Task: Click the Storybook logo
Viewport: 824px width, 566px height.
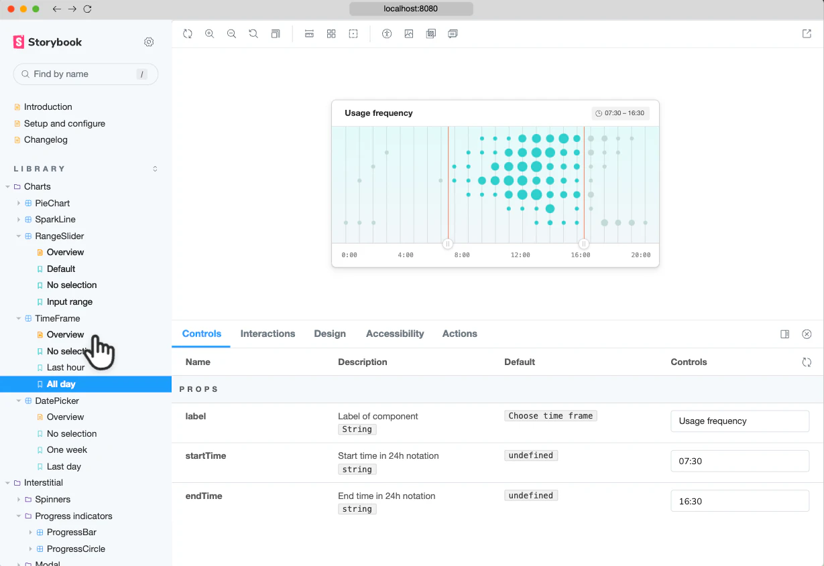Action: (x=48, y=42)
